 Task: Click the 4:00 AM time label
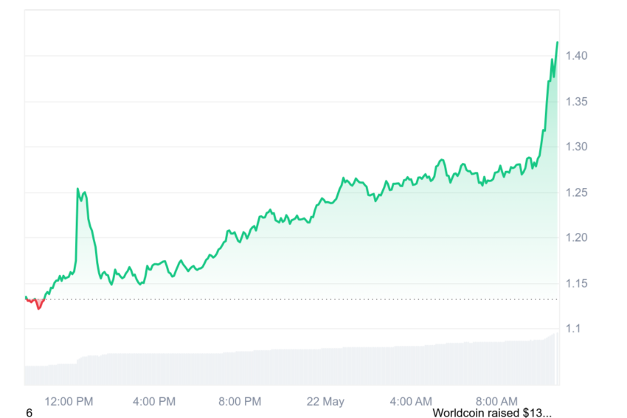[x=411, y=401]
